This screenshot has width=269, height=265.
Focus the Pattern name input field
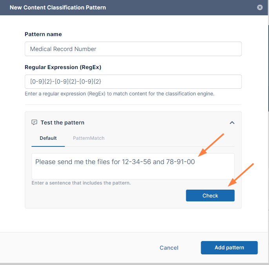(x=133, y=49)
